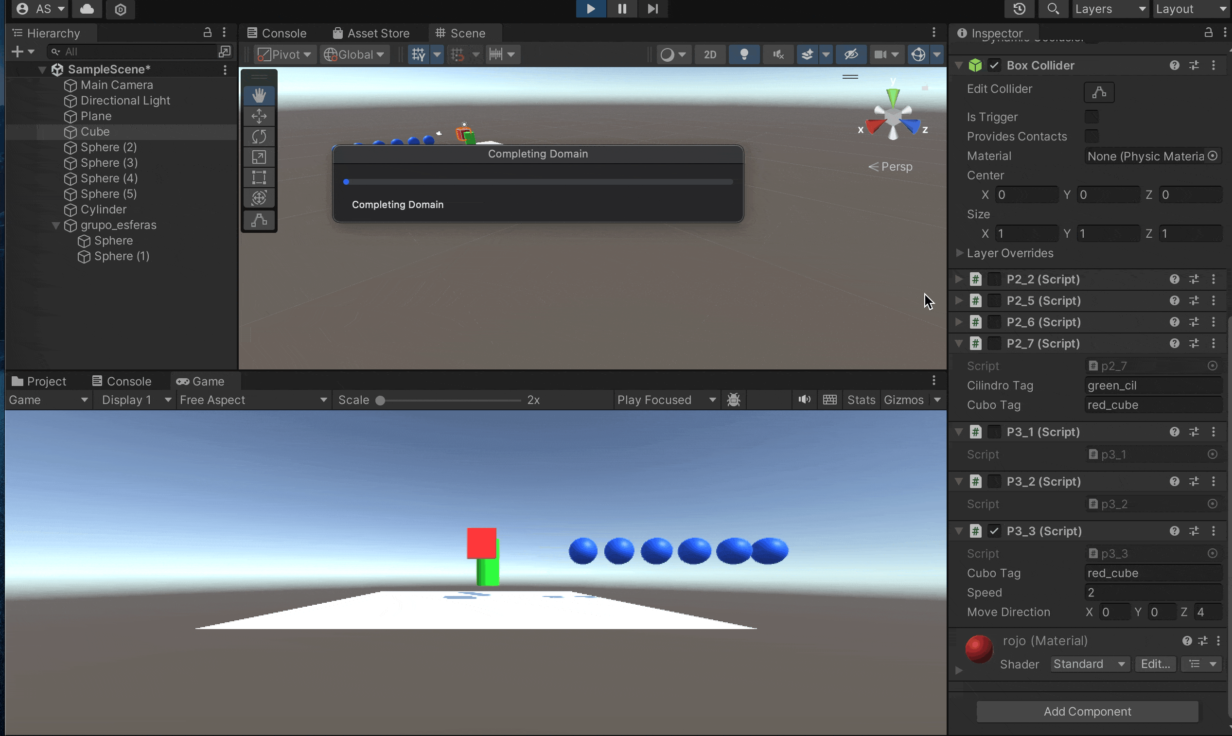This screenshot has width=1232, height=736.
Task: Disable the Box Collider component checkbox
Action: click(994, 66)
